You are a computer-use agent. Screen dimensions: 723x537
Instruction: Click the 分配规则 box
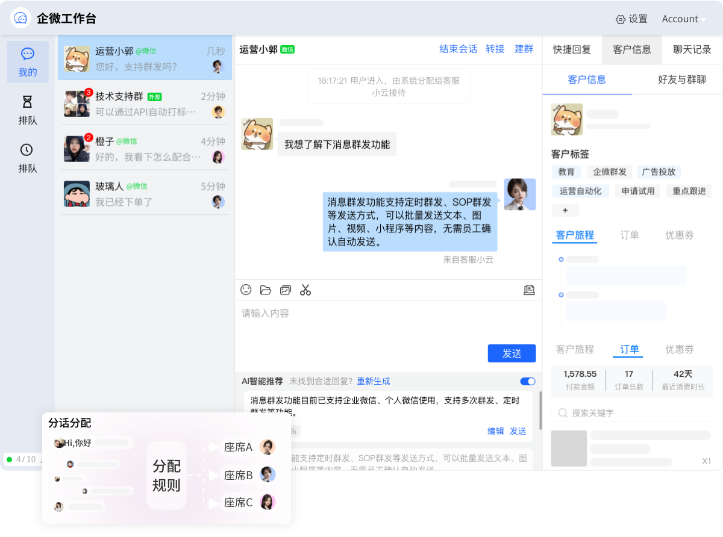coord(166,476)
